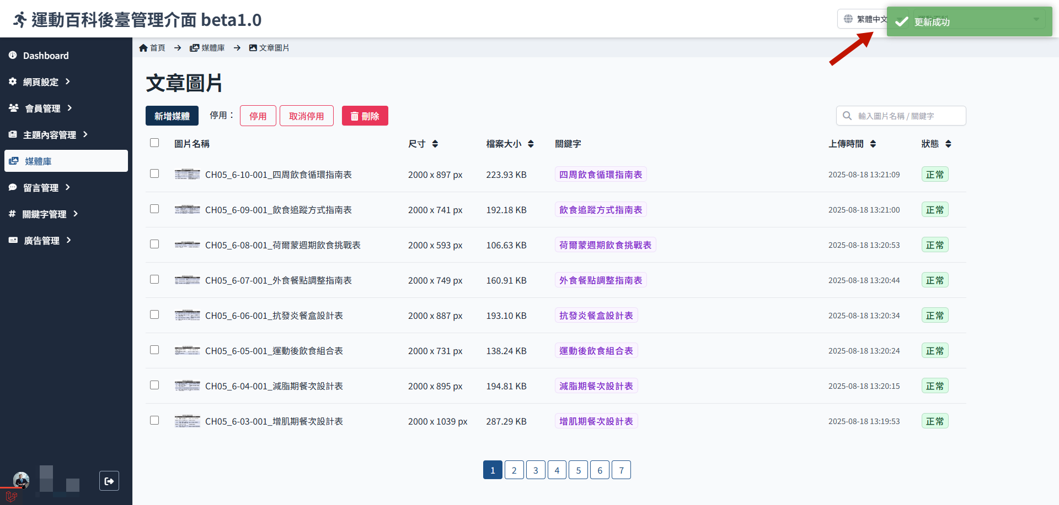Check the 抗發炎餐盒設計表 row checkbox
Viewport: 1059px width, 505px height.
[x=154, y=314]
